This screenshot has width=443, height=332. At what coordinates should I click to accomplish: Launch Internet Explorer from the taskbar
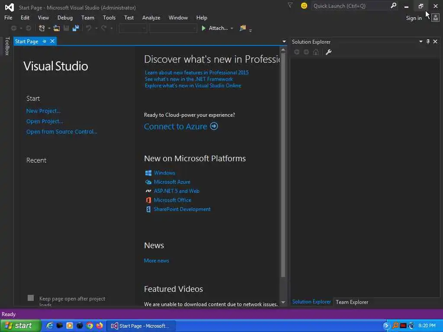pyautogui.click(x=50, y=326)
